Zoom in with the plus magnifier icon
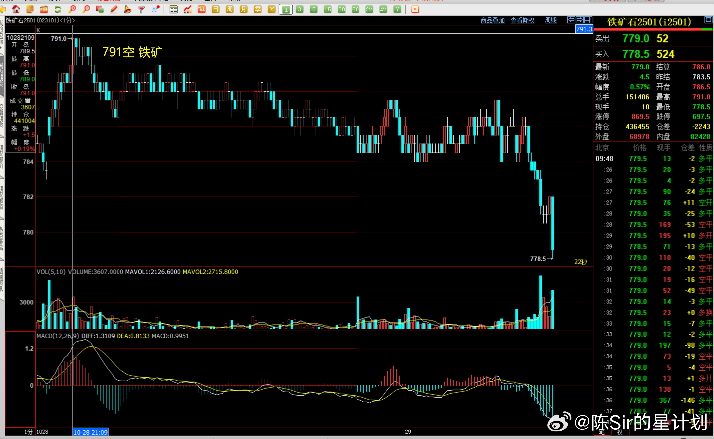 (x=72, y=9)
